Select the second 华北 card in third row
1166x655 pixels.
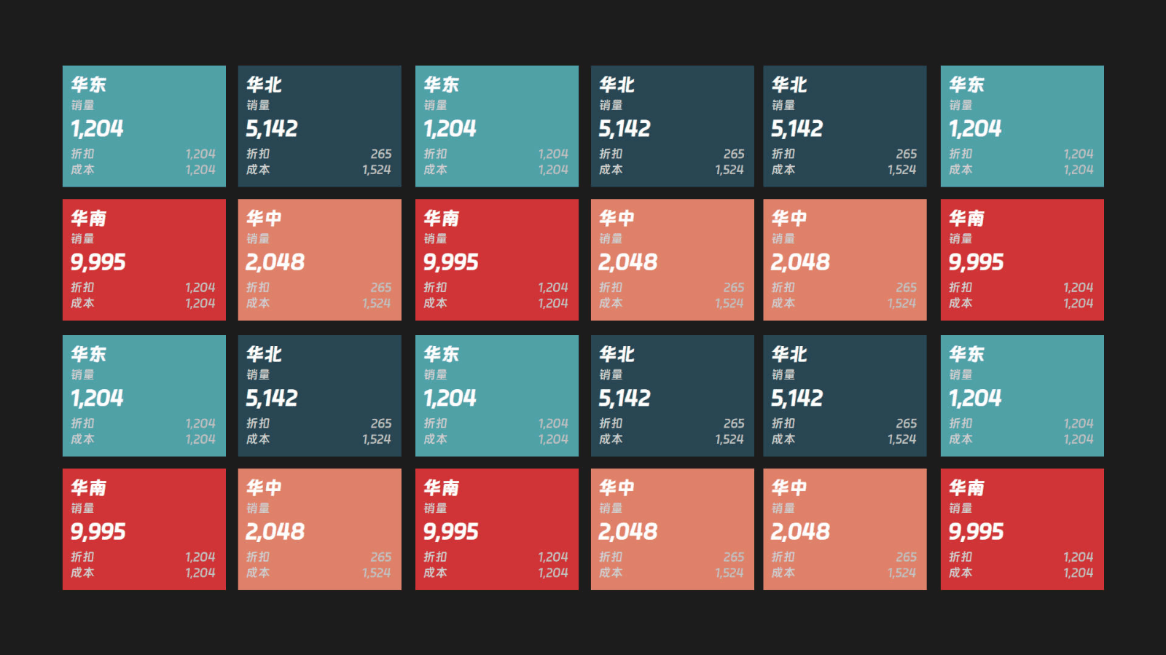tap(673, 396)
